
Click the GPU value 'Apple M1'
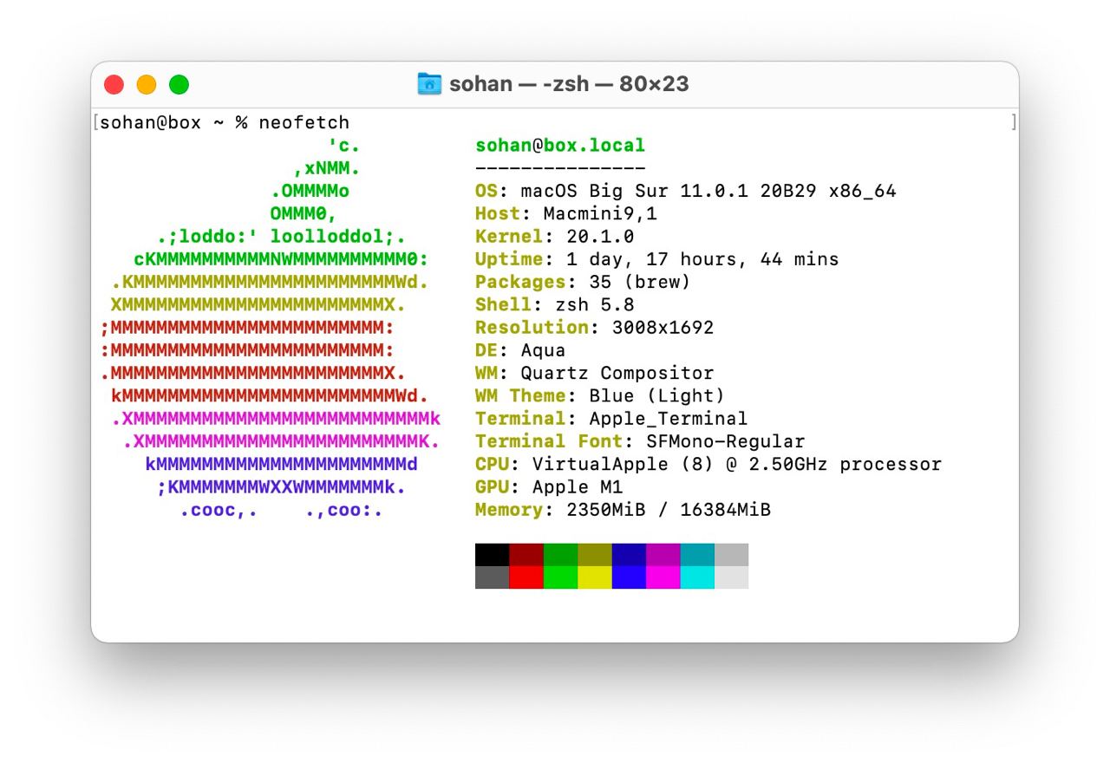pyautogui.click(x=578, y=487)
